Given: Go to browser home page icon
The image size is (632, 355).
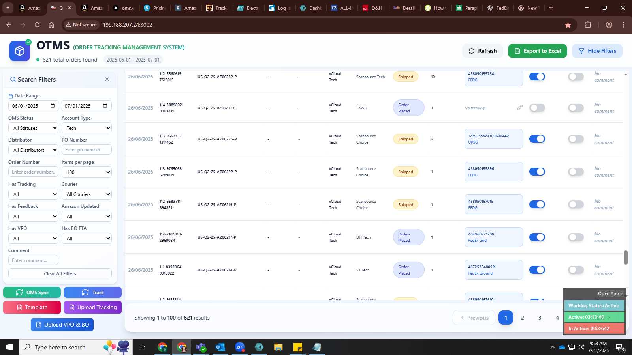Looking at the screenshot, I should point(51,25).
